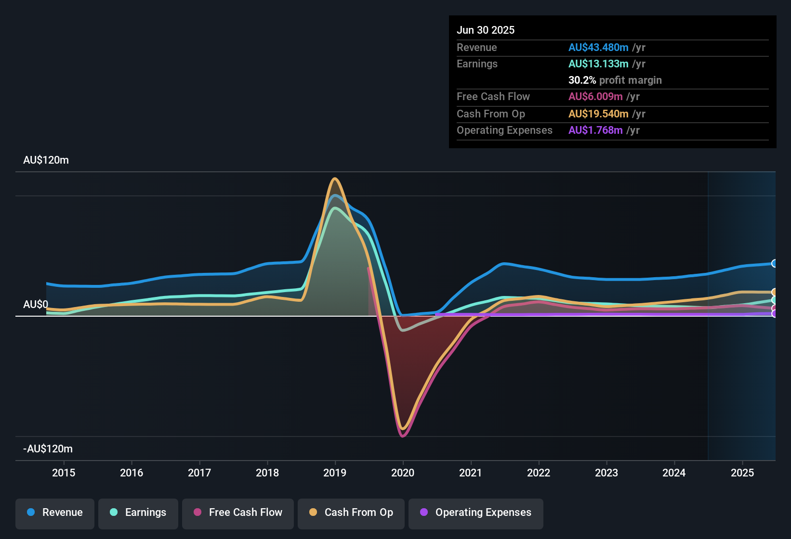
Task: Click the AU$43.480m Revenue value link
Action: [x=599, y=47]
